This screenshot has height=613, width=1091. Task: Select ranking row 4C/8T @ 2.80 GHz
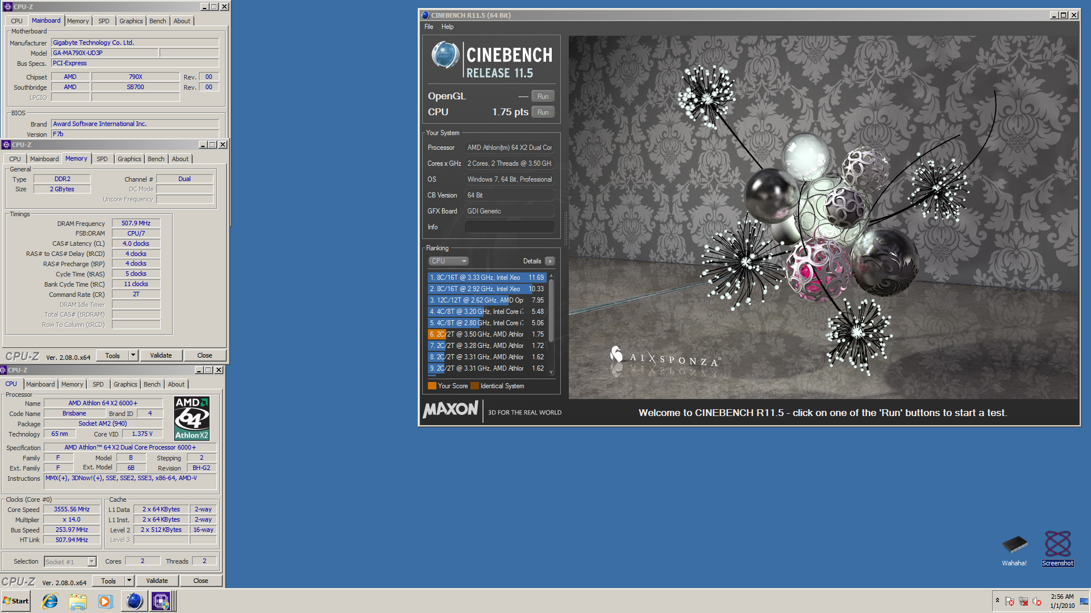point(487,323)
